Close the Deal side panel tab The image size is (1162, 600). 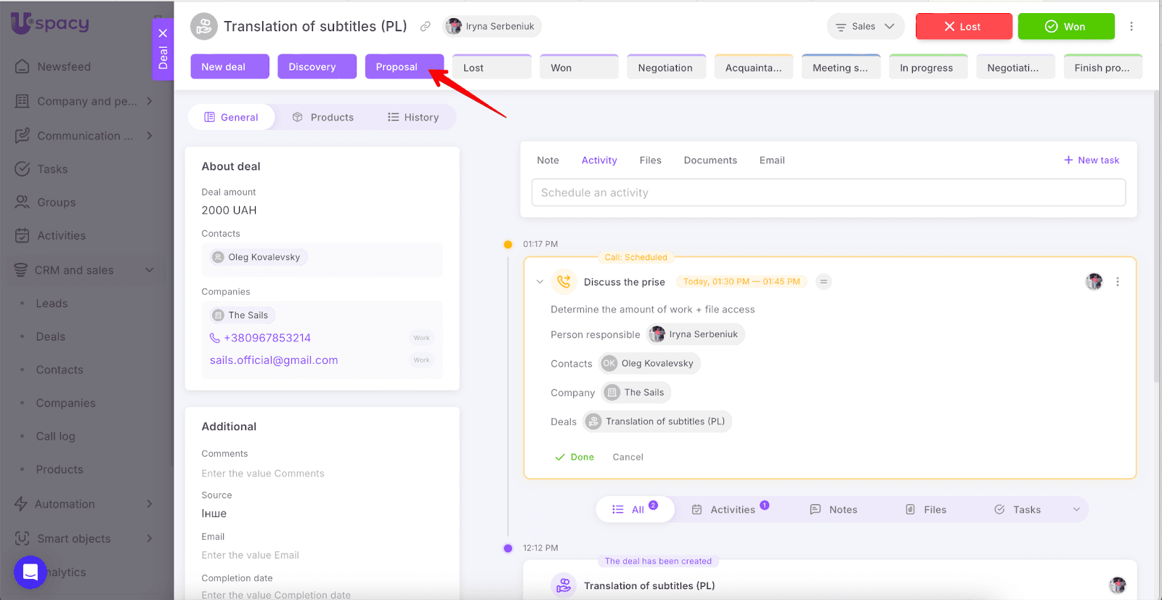pos(163,33)
